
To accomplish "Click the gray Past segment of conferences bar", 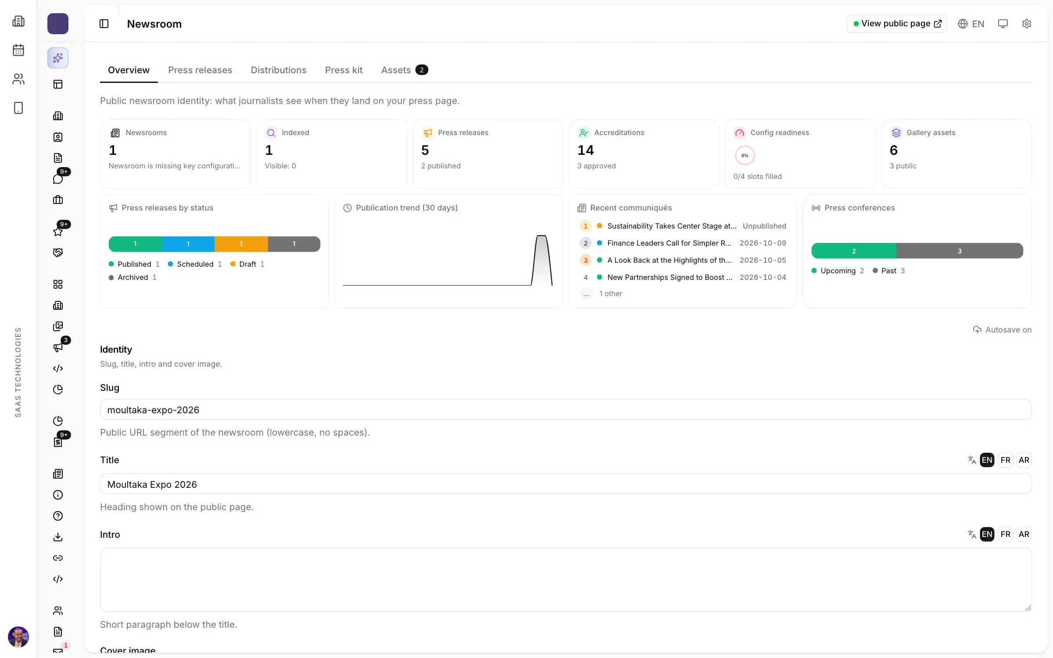I will (960, 251).
